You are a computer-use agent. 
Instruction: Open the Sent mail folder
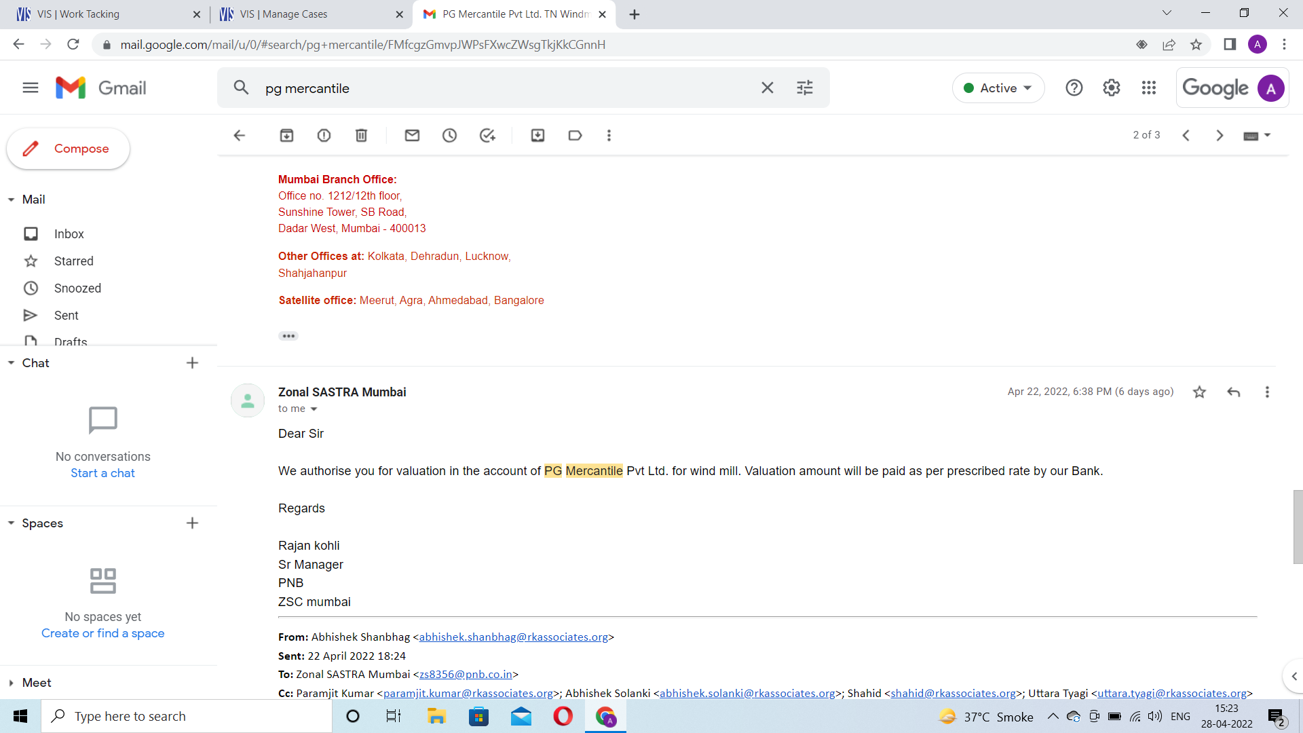tap(66, 315)
